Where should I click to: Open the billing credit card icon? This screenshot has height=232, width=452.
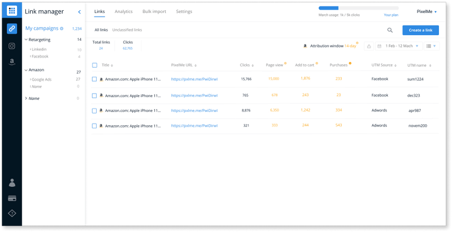coord(12,198)
